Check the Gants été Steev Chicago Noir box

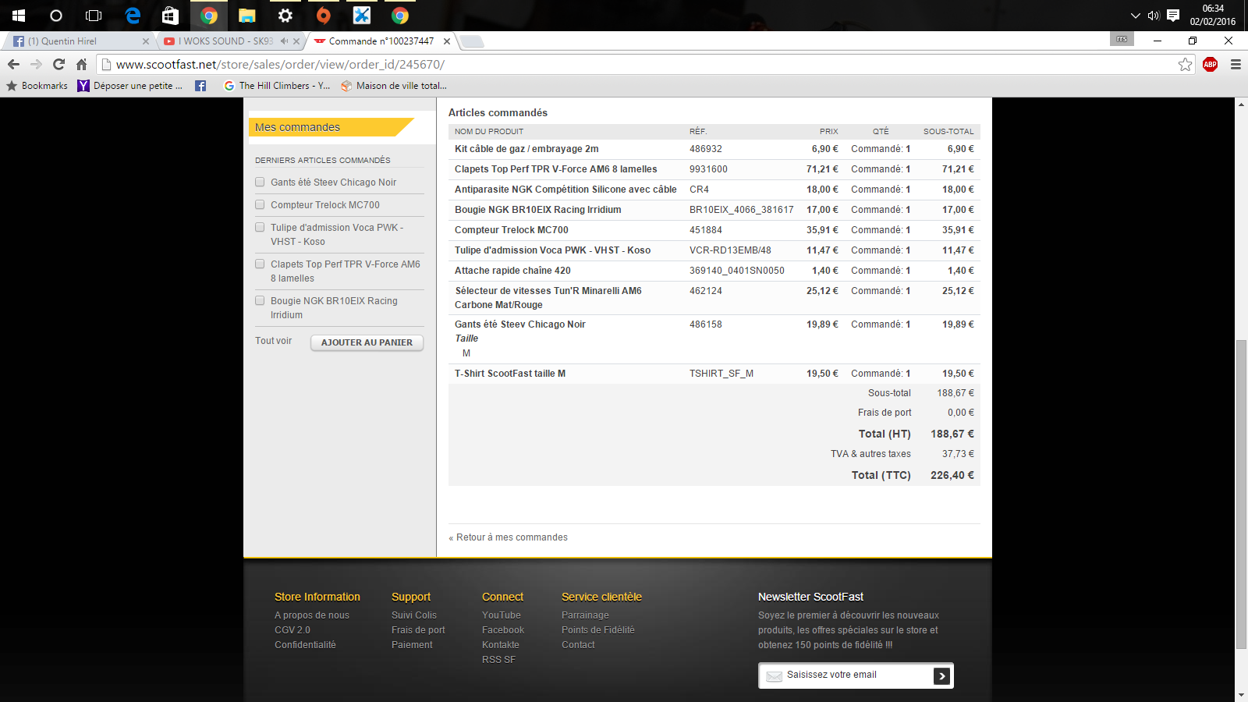(x=260, y=182)
